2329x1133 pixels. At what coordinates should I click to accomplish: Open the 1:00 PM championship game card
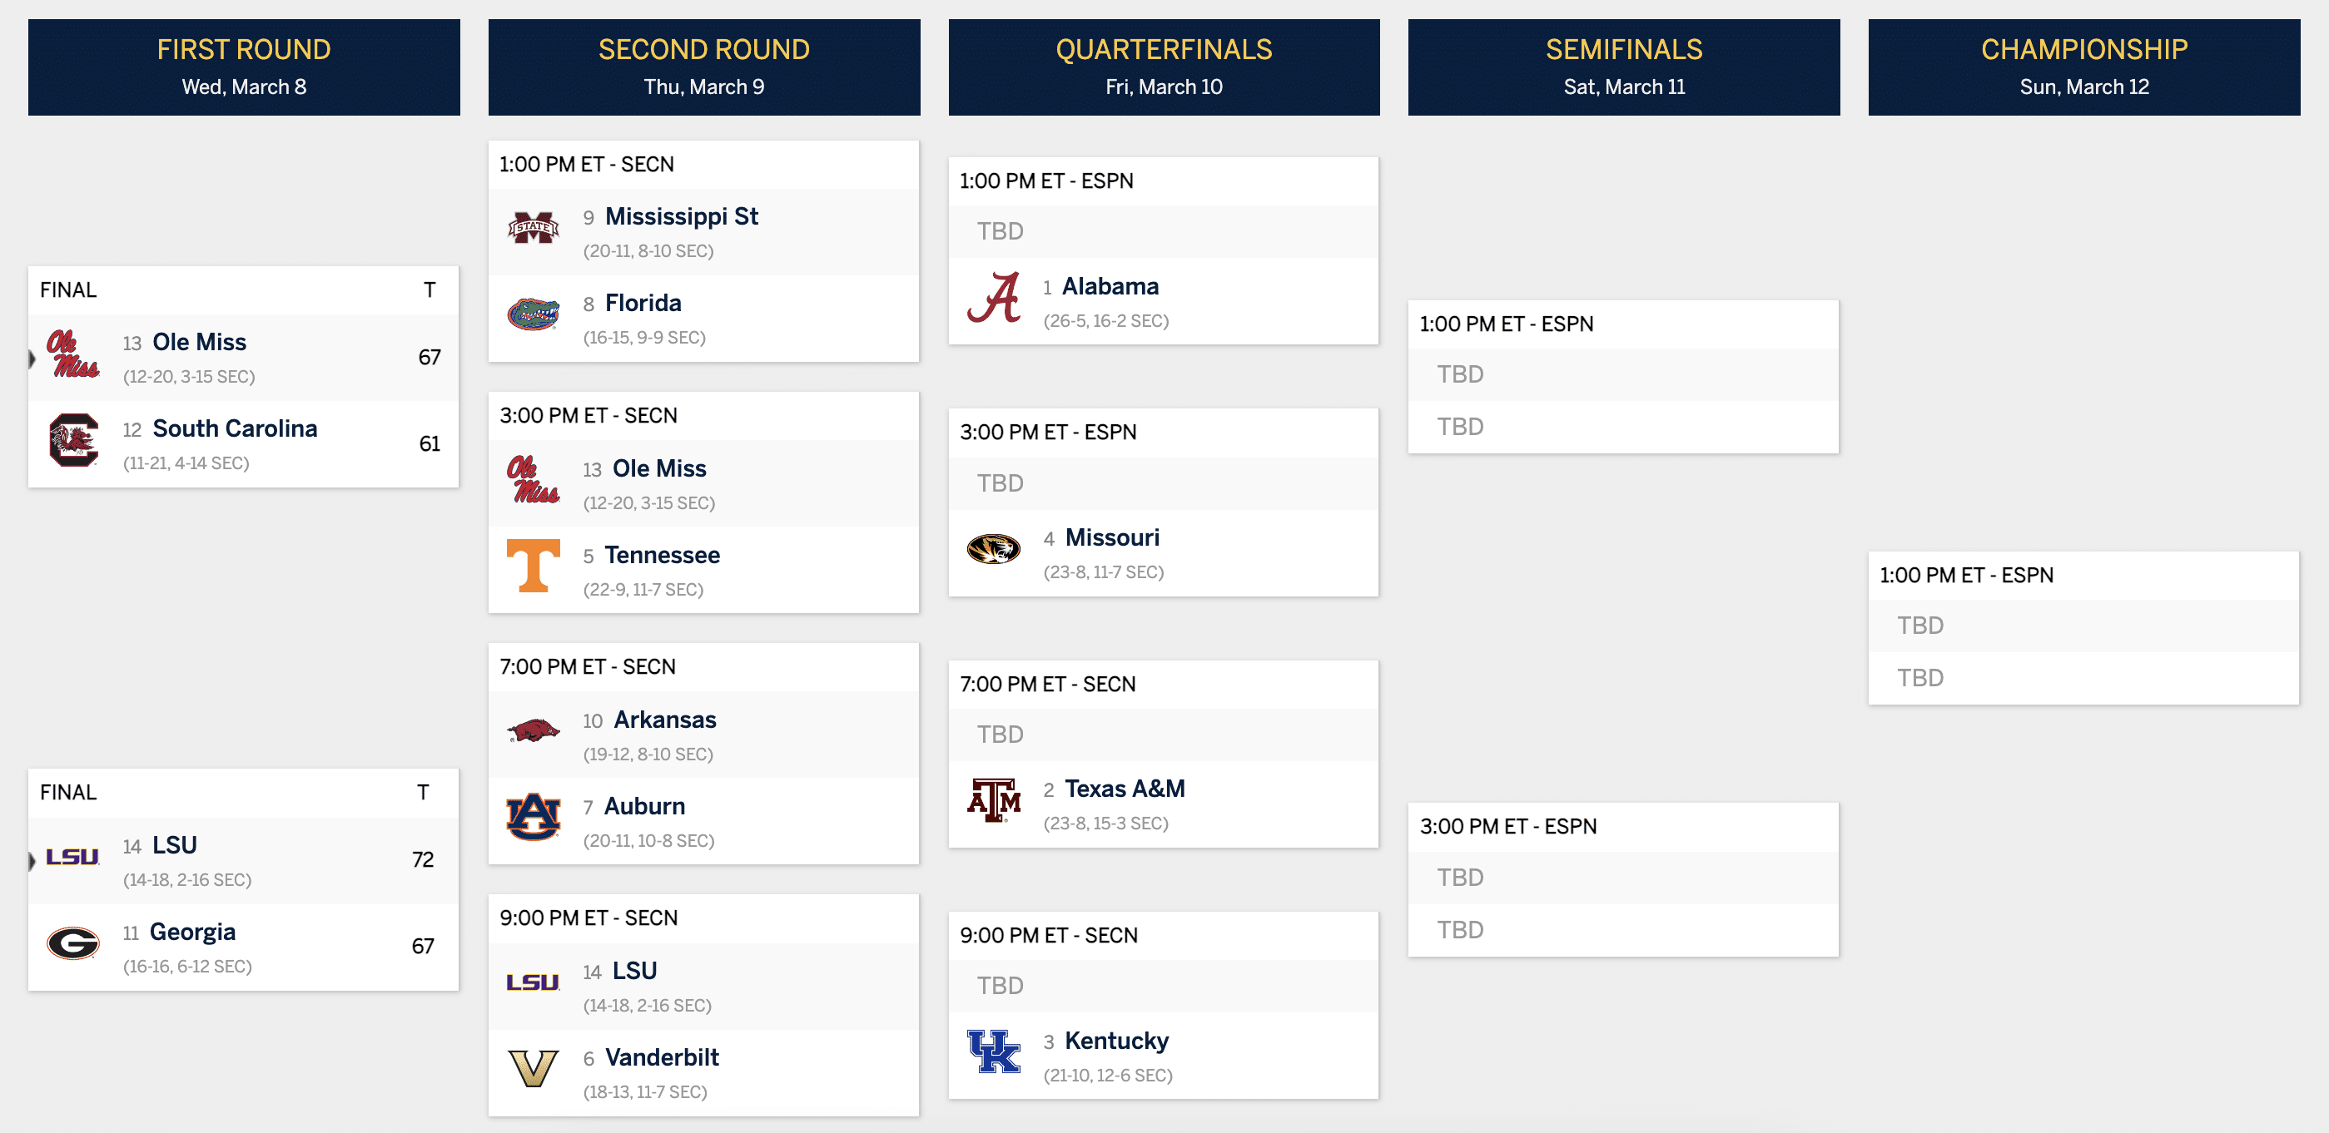tap(2084, 628)
